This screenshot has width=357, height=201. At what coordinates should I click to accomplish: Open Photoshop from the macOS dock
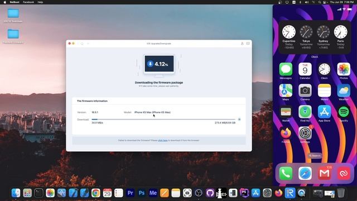pos(142,193)
